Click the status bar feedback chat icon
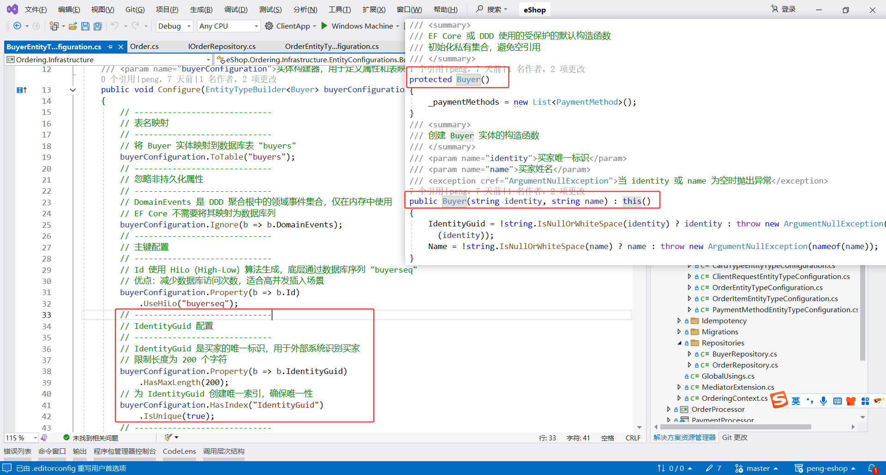The height and width of the screenshot is (475, 886). [x=8, y=468]
